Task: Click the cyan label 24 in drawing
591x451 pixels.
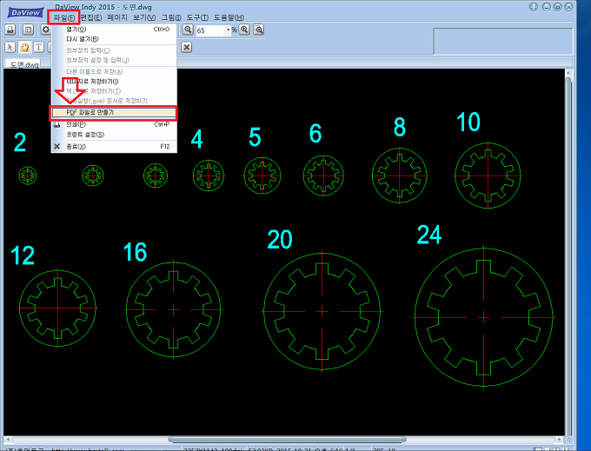Action: click(429, 235)
